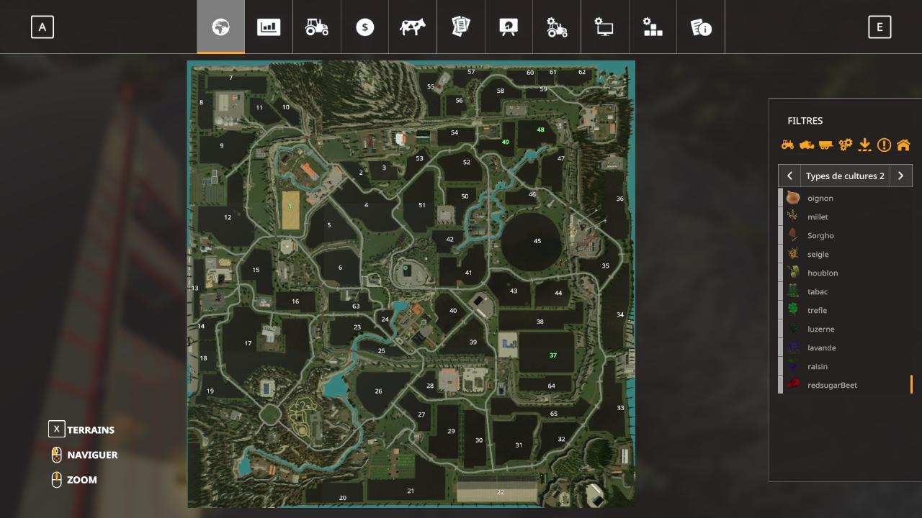
Task: Toggle the millet crop filter
Action: click(x=845, y=217)
